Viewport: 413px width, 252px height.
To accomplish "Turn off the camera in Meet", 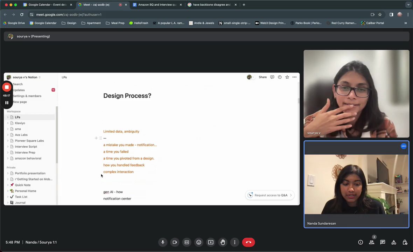I will 175,242.
